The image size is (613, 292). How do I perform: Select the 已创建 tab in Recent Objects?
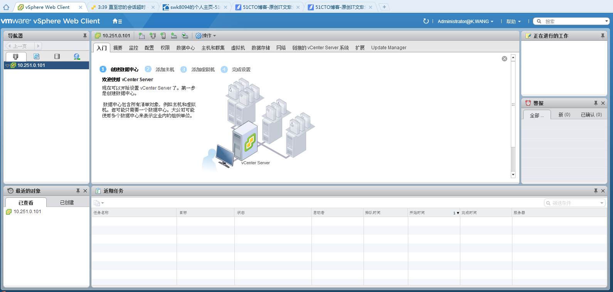click(67, 202)
